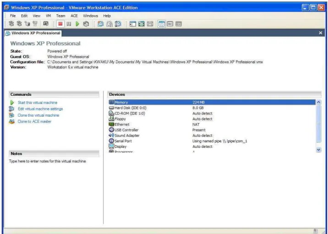Open the View menu
This screenshot has height=234, width=328.
click(36, 16)
